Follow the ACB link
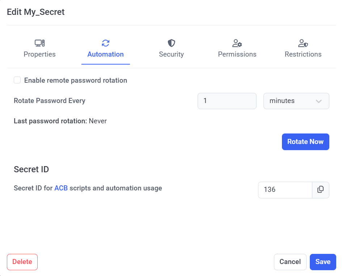 click(61, 188)
